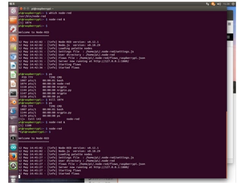Open Ubuntu Software Center from launcher
243x183 pixels.
[13, 38]
